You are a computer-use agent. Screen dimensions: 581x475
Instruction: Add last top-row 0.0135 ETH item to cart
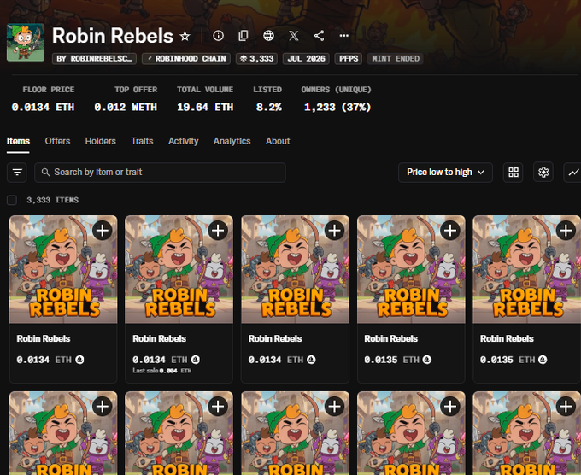tap(566, 231)
